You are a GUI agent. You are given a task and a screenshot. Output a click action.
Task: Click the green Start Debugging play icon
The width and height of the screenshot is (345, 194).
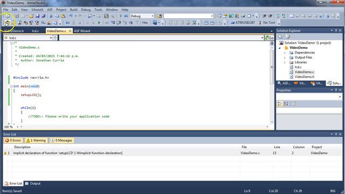point(121,16)
